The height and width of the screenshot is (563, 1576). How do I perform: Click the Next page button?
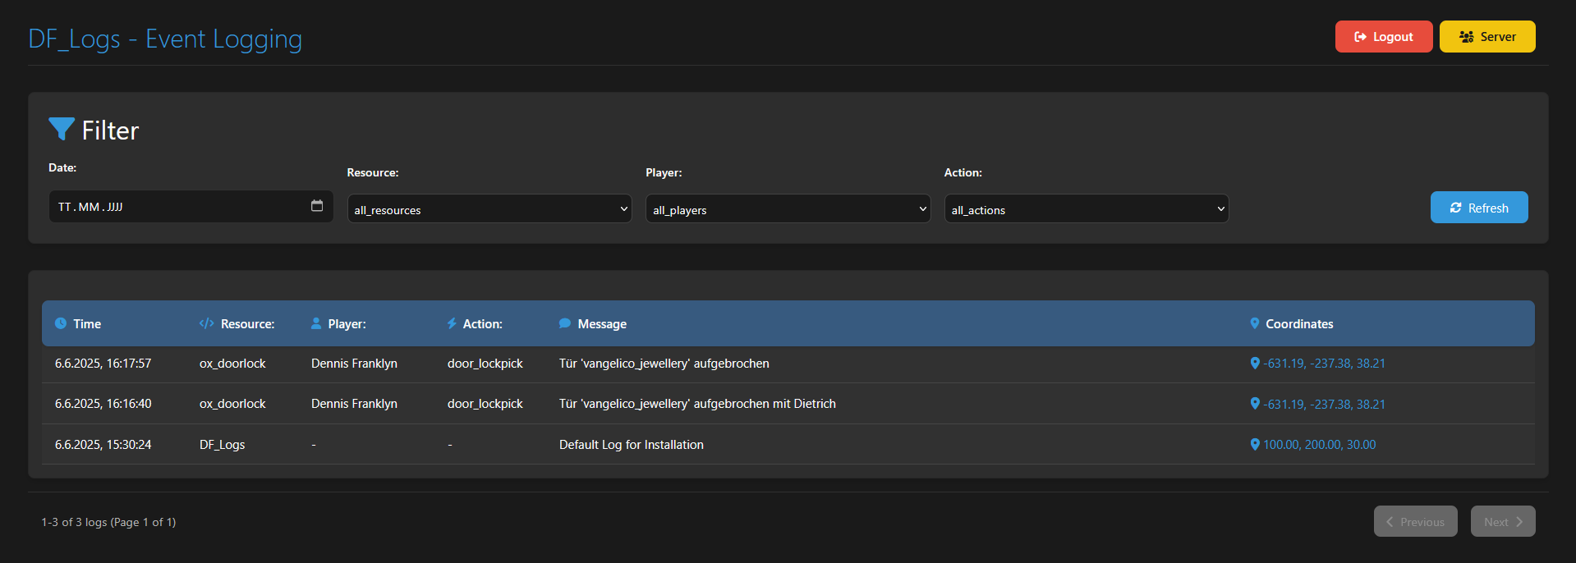click(x=1503, y=521)
